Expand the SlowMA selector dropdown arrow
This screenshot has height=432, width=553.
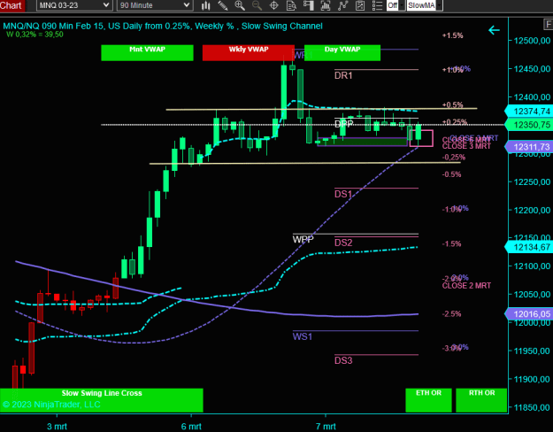(x=439, y=5)
